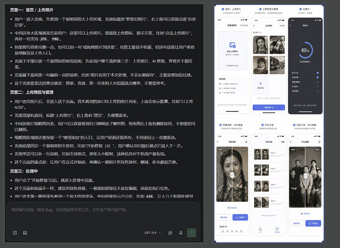The image size is (340, 248).
Task: Click back arrow on the 上传照片 mockup screen
Action: (x=254, y=26)
